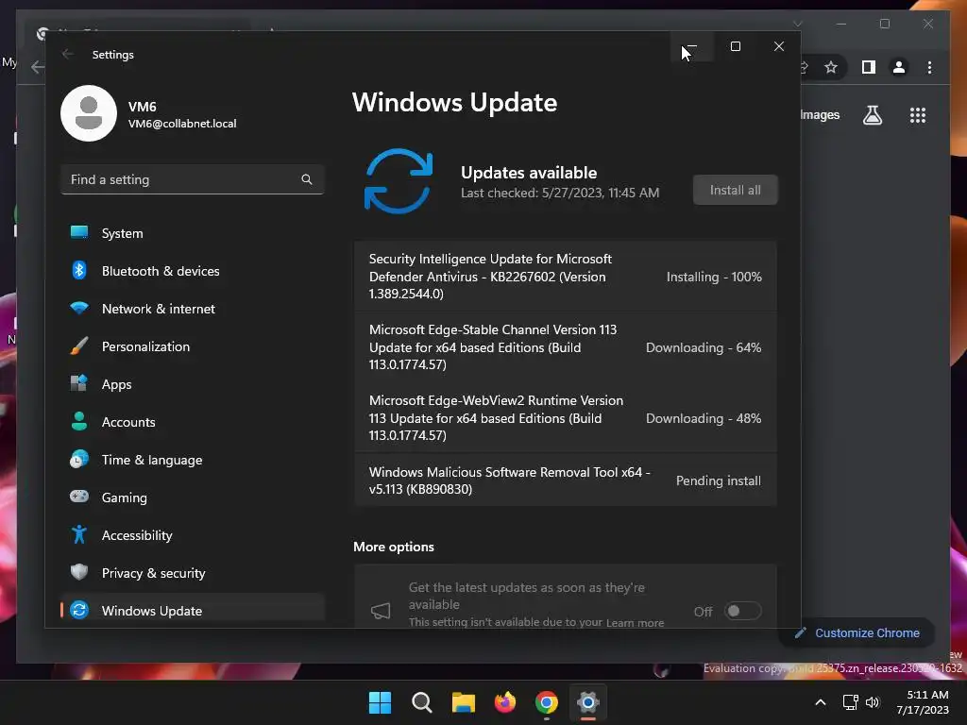Image resolution: width=967 pixels, height=725 pixels.
Task: Click Microsoft Edge-Stable Channel update entry
Action: tap(565, 347)
